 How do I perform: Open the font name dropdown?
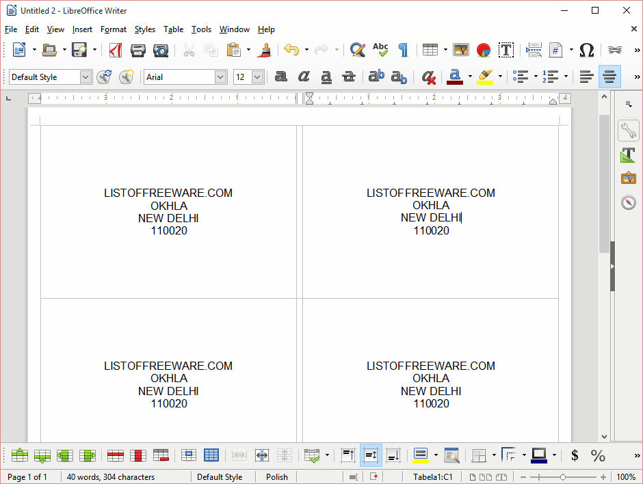(220, 77)
